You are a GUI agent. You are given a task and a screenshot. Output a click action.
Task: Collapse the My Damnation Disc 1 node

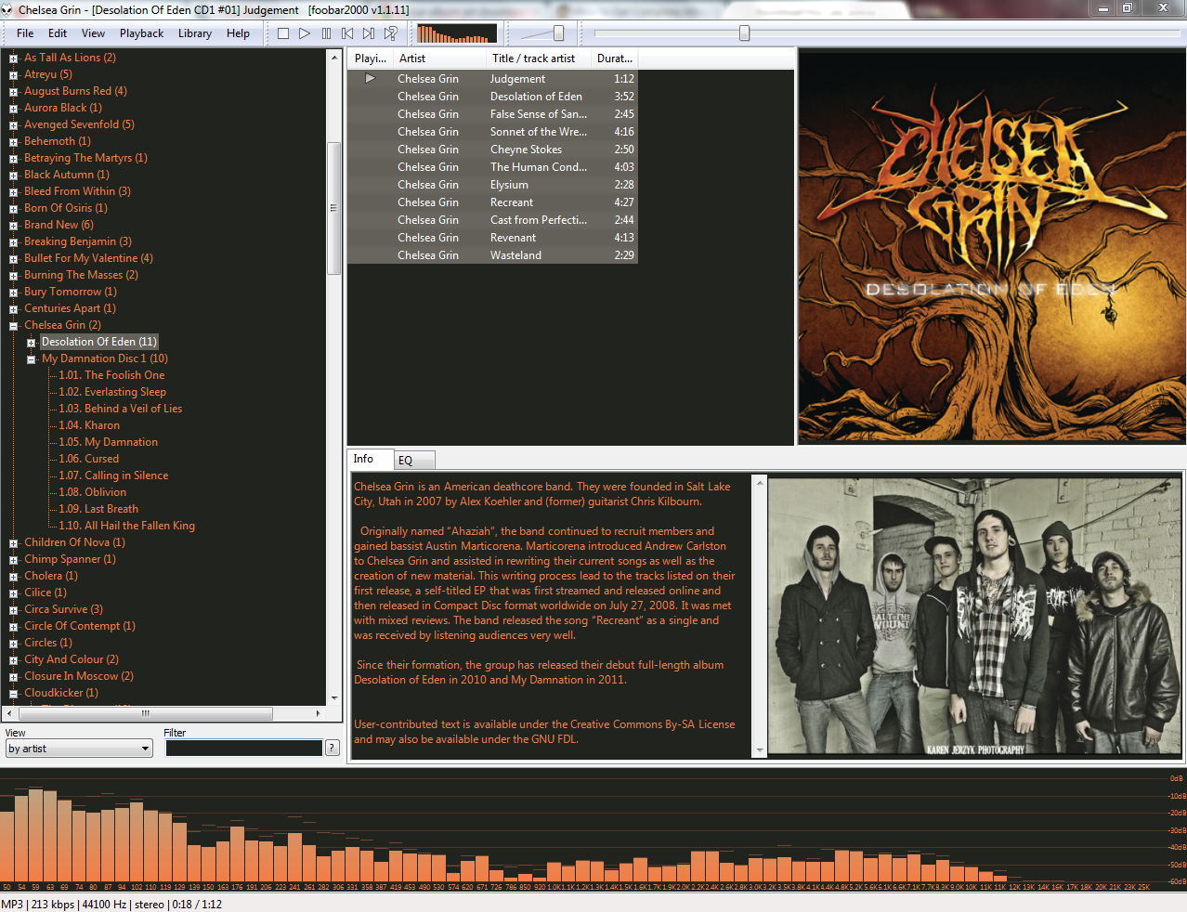tap(32, 359)
